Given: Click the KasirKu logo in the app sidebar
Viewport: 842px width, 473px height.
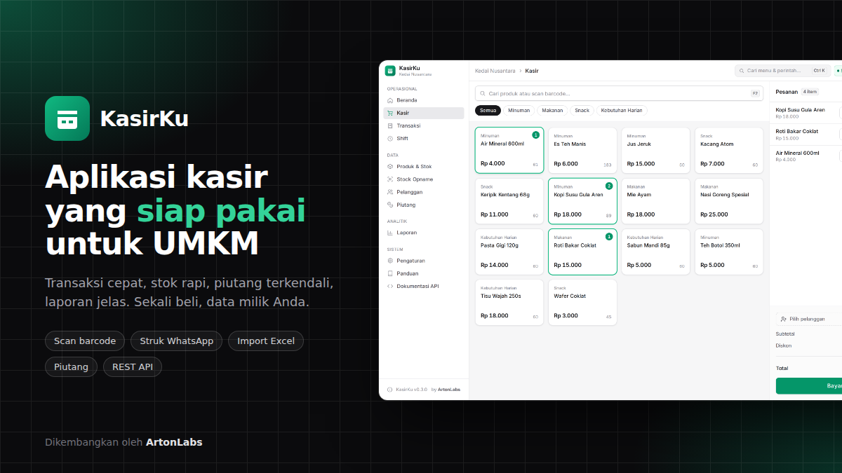Looking at the screenshot, I should [390, 71].
